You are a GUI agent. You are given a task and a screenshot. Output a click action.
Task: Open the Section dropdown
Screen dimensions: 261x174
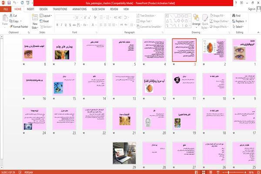(46, 27)
